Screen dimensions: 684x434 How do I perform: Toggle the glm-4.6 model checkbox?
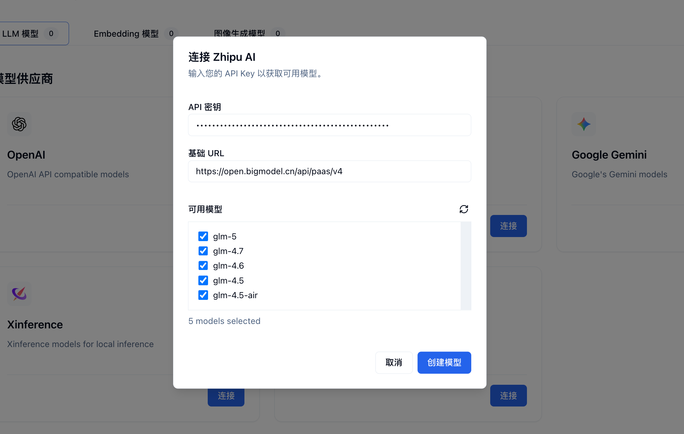coord(203,266)
